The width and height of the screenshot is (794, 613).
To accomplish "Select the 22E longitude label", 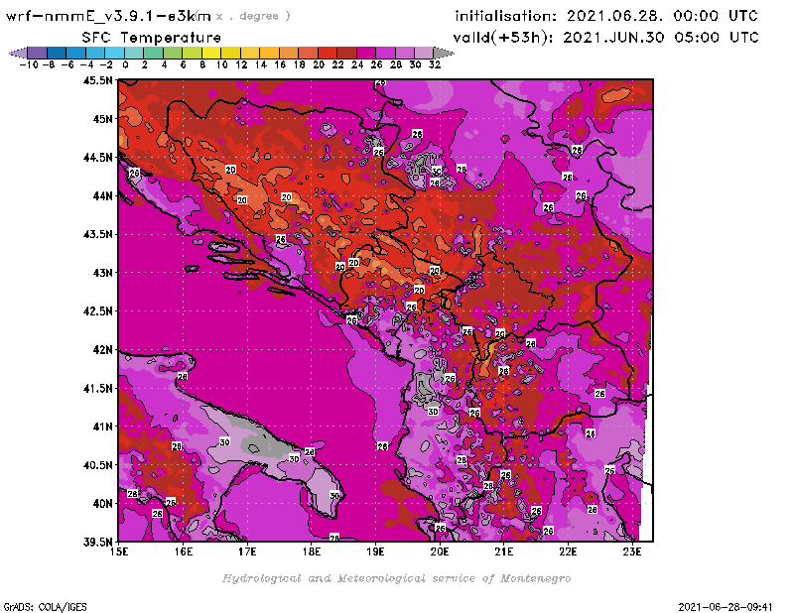I will [568, 552].
